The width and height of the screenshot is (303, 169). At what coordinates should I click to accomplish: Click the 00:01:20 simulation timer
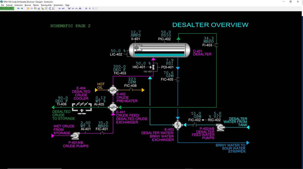[x=7, y=8]
